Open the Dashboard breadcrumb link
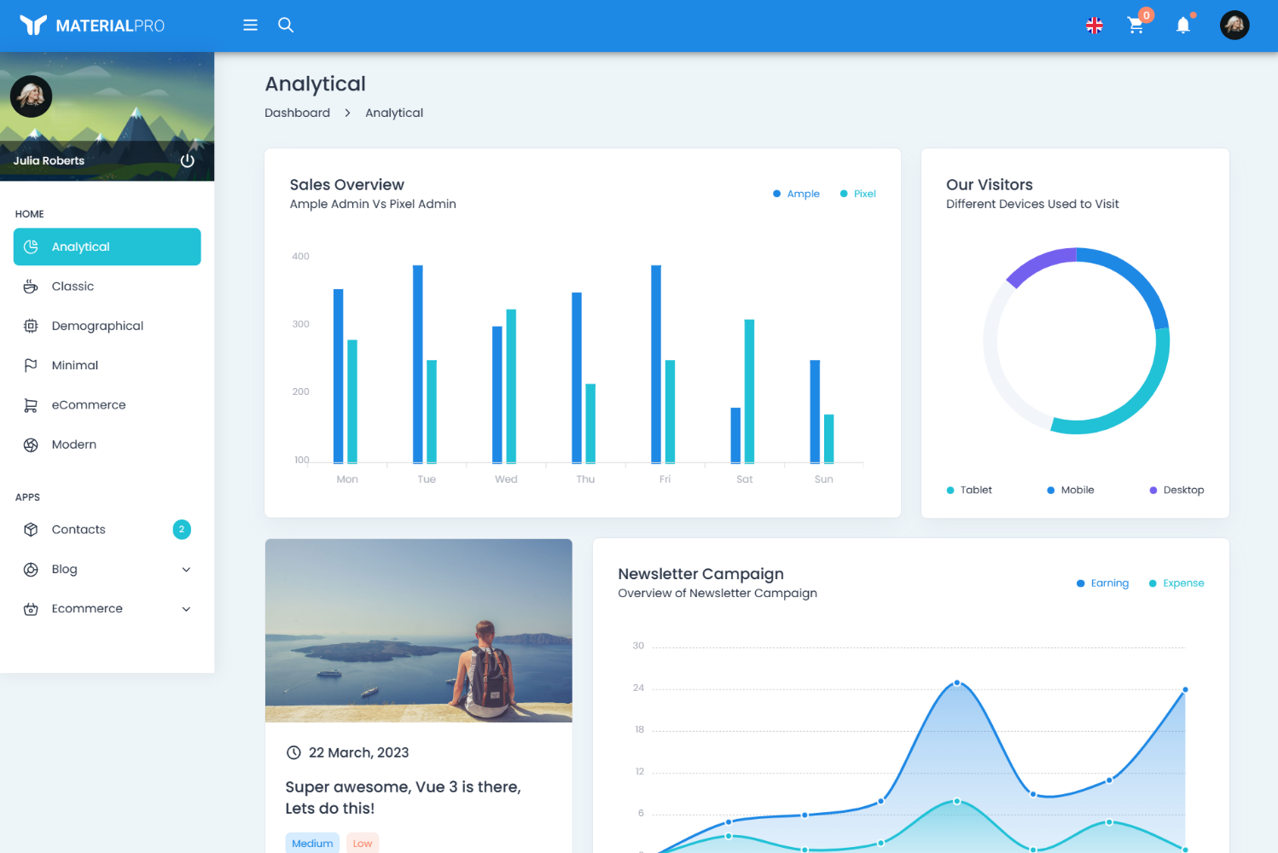1278x853 pixels. coord(297,113)
